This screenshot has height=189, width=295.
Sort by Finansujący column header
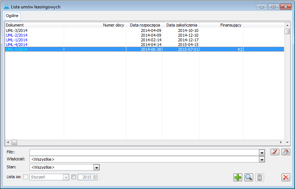coord(221,25)
